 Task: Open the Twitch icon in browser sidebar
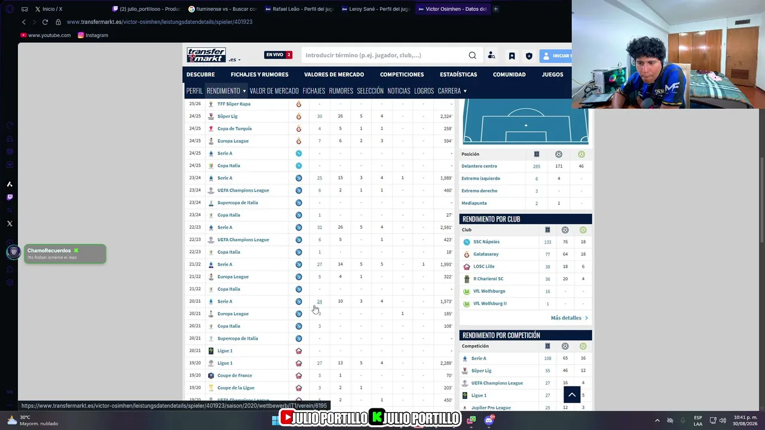coord(10,197)
